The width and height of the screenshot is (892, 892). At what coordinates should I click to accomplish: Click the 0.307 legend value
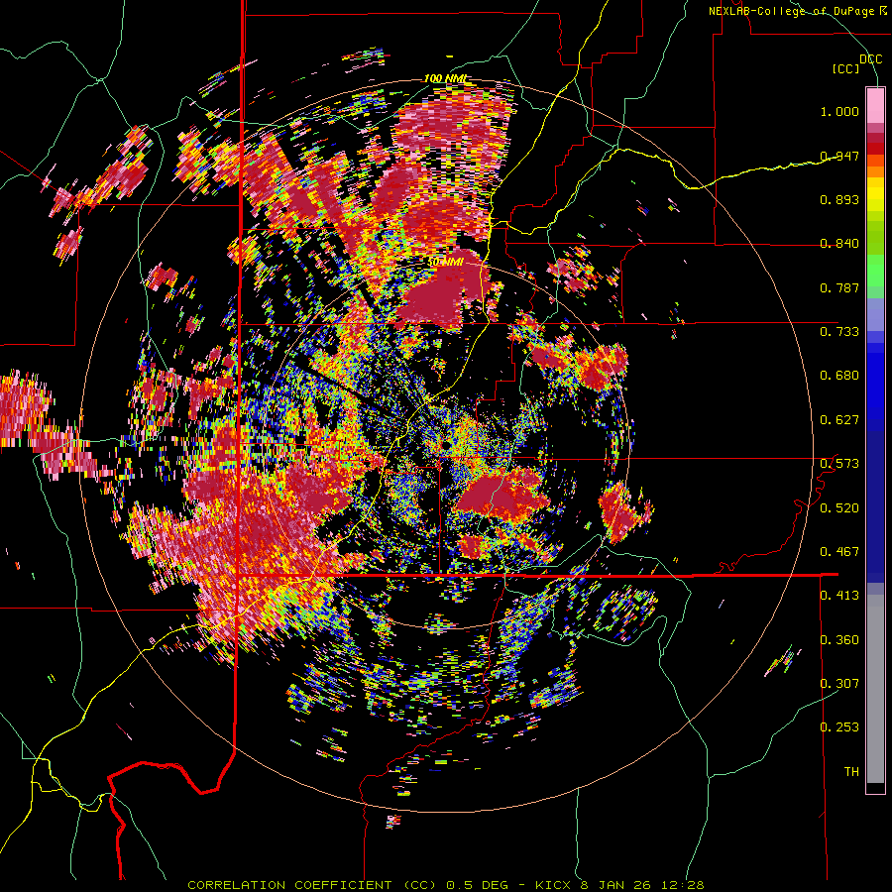[839, 684]
